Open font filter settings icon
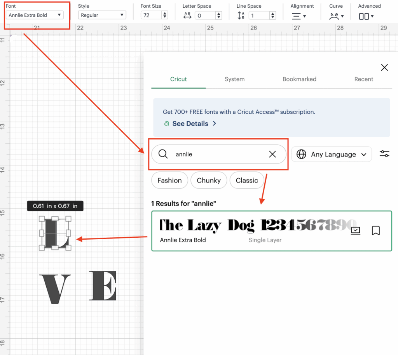Image resolution: width=398 pixels, height=355 pixels. click(384, 154)
